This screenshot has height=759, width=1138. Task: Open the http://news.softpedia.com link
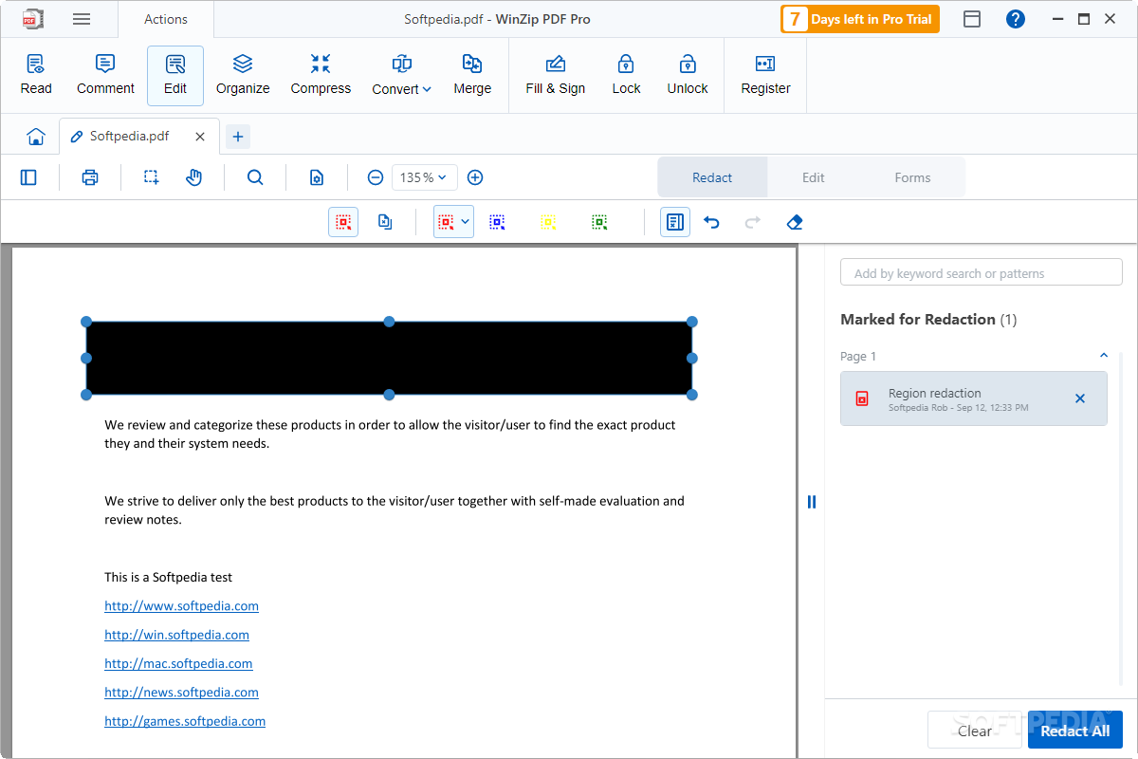coord(181,692)
